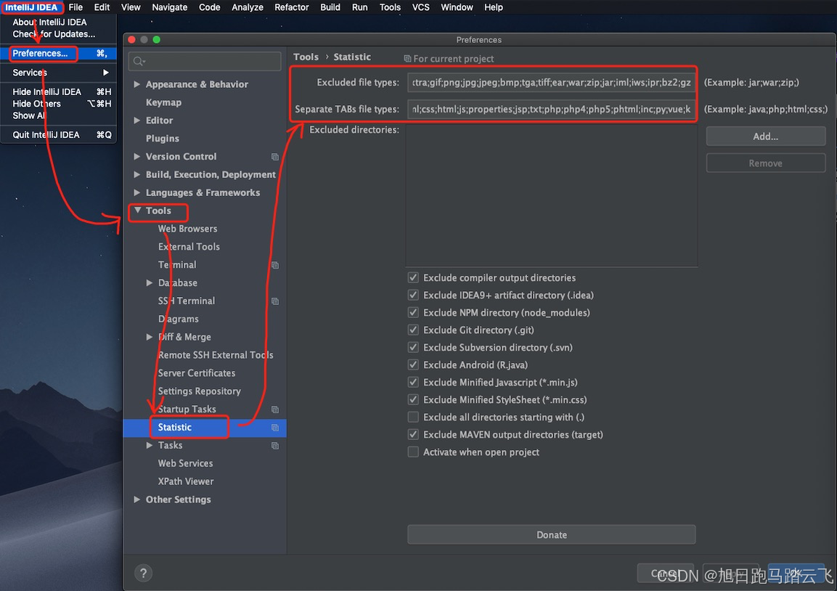
Task: Select Web Browsers under Tools
Action: pos(187,229)
